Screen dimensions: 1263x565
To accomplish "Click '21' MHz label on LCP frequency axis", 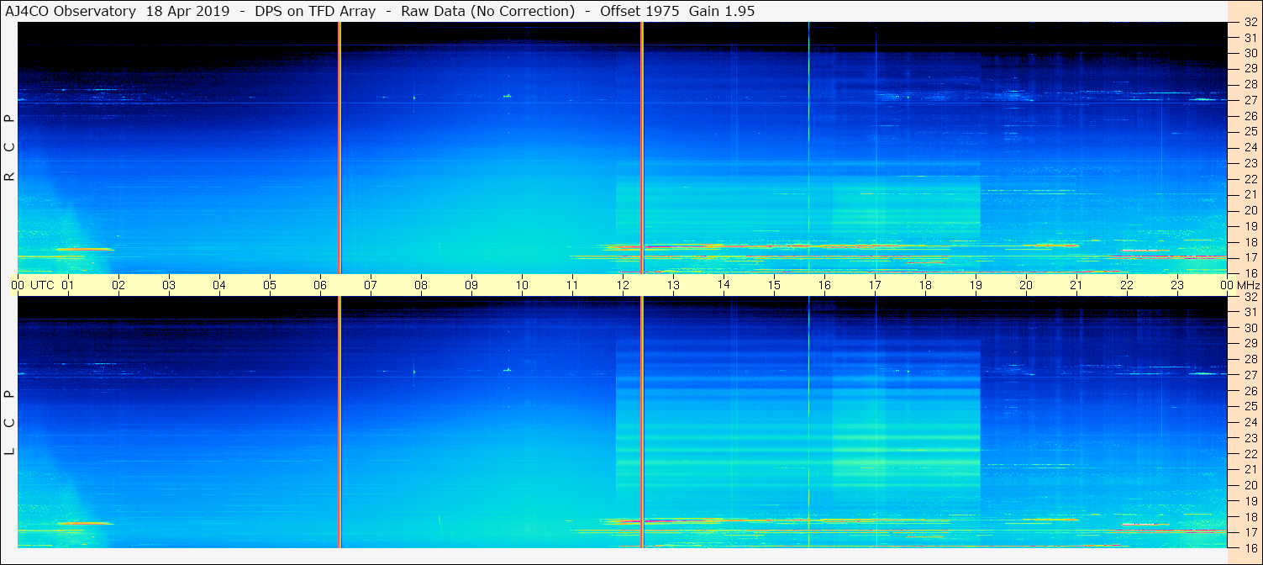I will [1250, 469].
